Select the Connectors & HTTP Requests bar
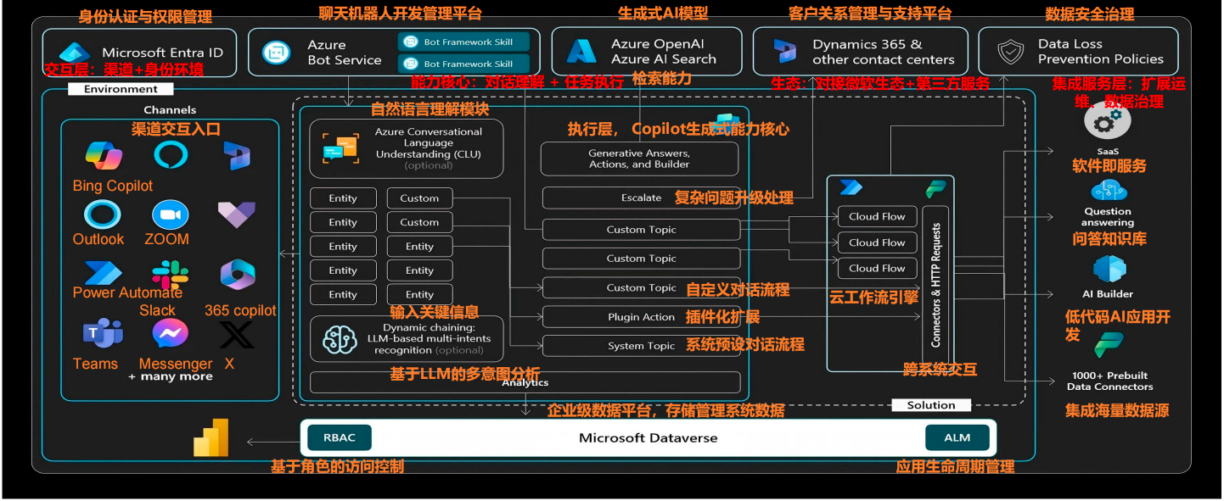1224x501 pixels. pyautogui.click(x=935, y=284)
